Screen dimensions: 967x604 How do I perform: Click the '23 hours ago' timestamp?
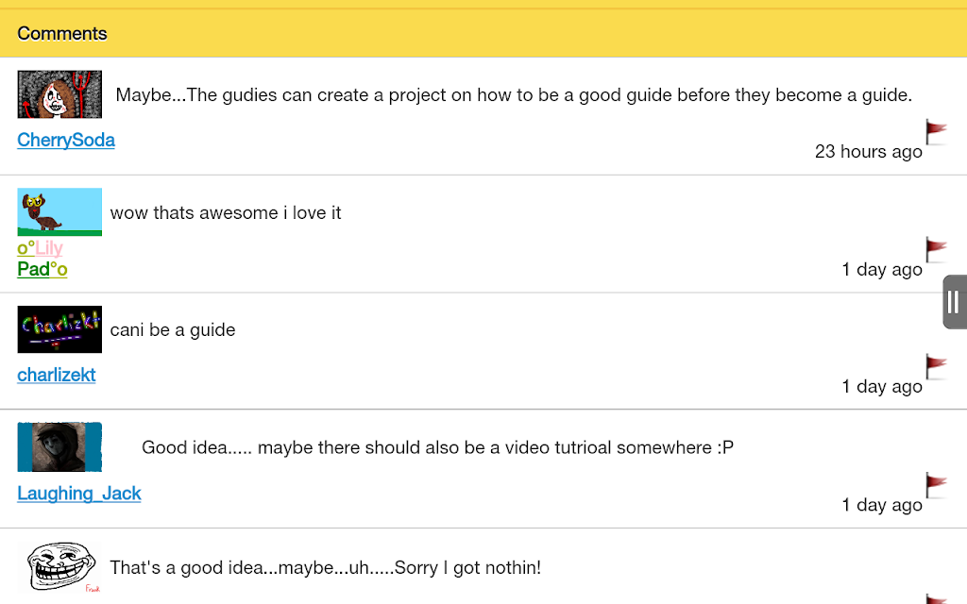click(x=869, y=152)
